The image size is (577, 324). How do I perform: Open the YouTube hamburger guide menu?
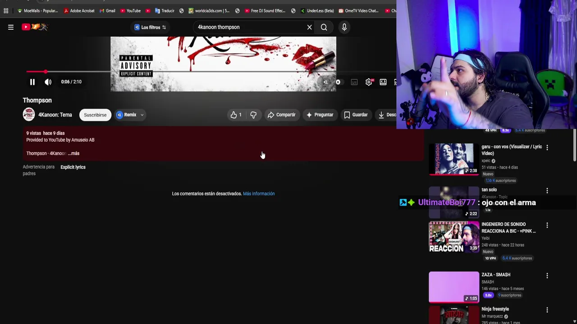coord(11,27)
